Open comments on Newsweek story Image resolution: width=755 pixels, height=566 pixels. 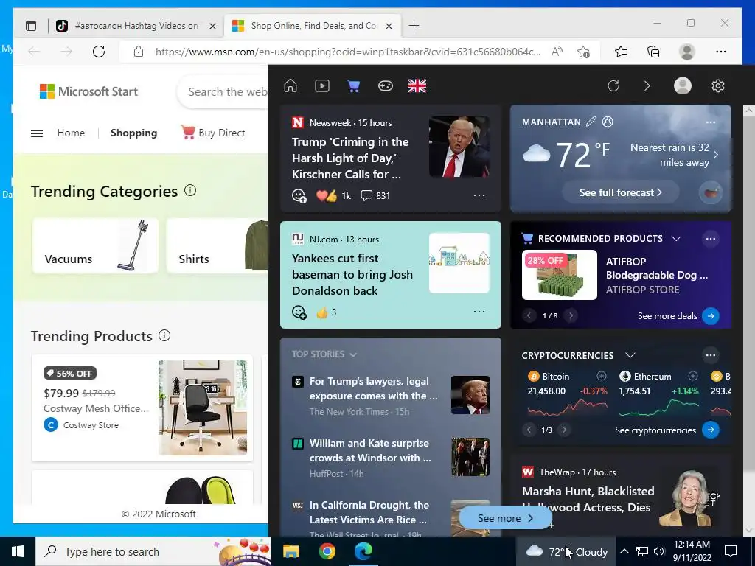pos(375,195)
